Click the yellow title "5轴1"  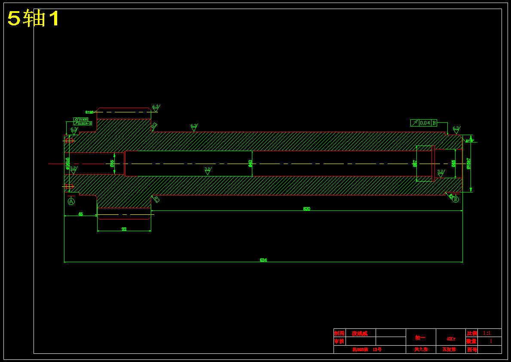click(x=34, y=18)
